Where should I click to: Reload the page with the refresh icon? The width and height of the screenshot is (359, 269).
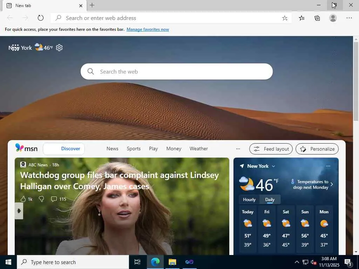41,18
